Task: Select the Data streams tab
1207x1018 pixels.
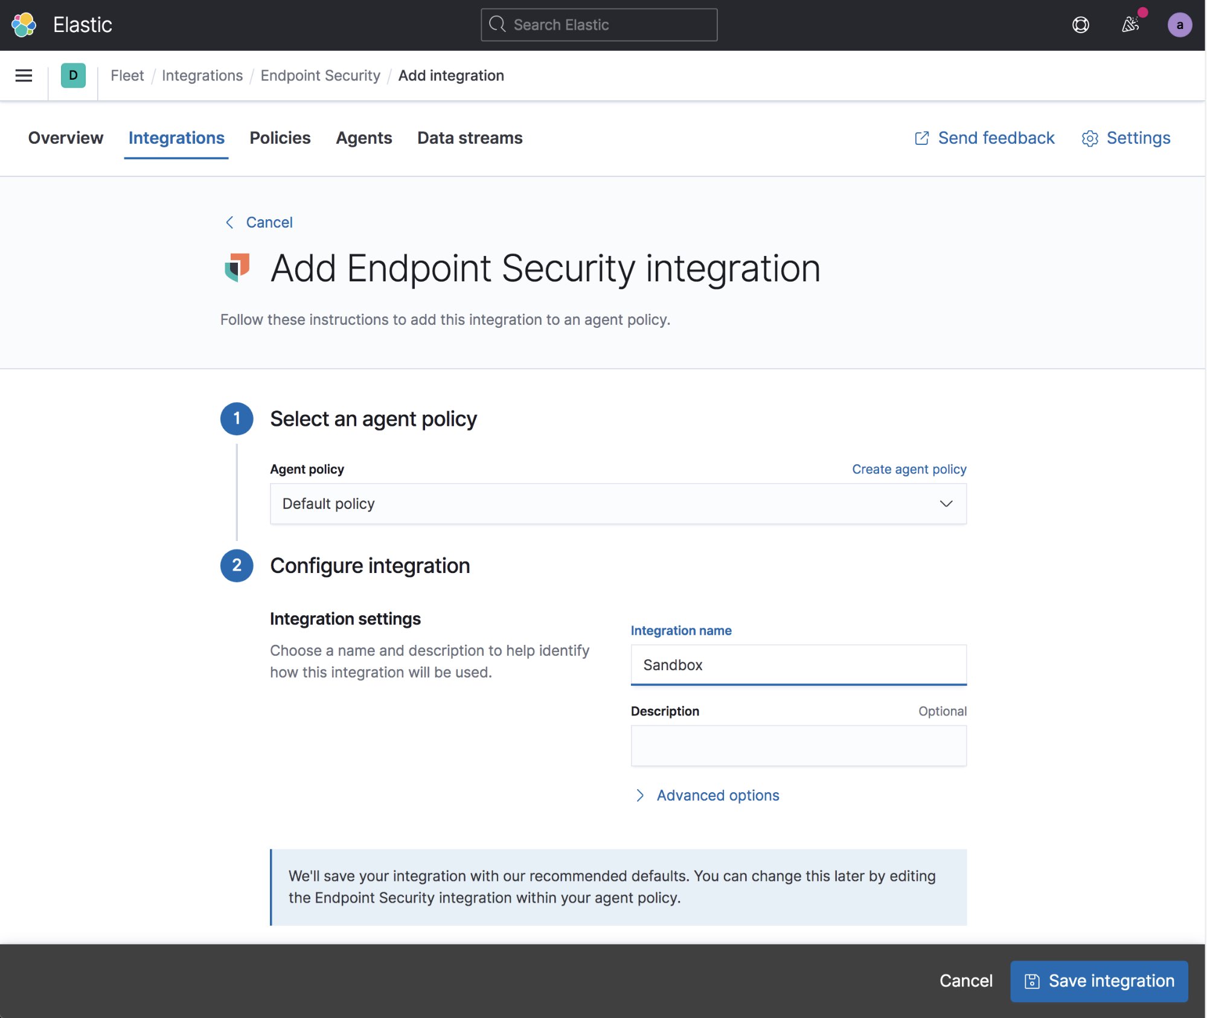Action: [470, 137]
